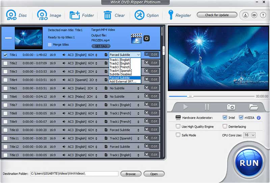Toggle Use High Quality Engine checkbox
Screen dimensions: 270x183
(x=178, y=127)
